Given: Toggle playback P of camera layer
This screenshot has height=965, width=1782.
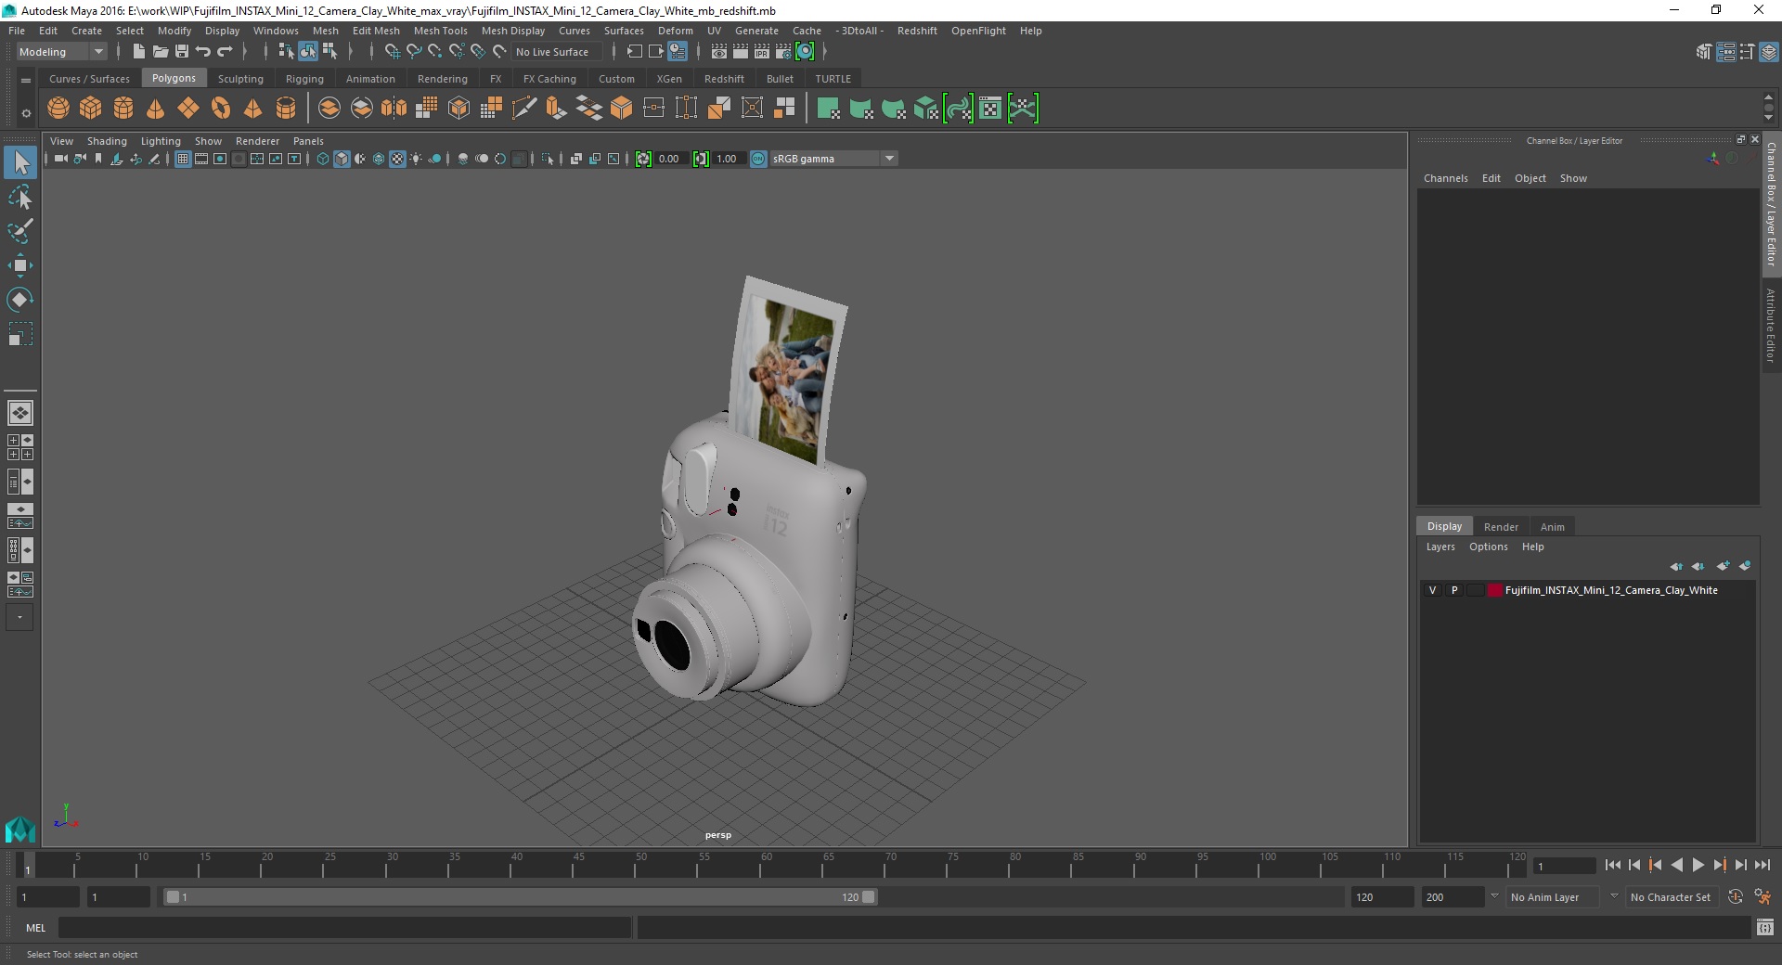Looking at the screenshot, I should [x=1454, y=590].
